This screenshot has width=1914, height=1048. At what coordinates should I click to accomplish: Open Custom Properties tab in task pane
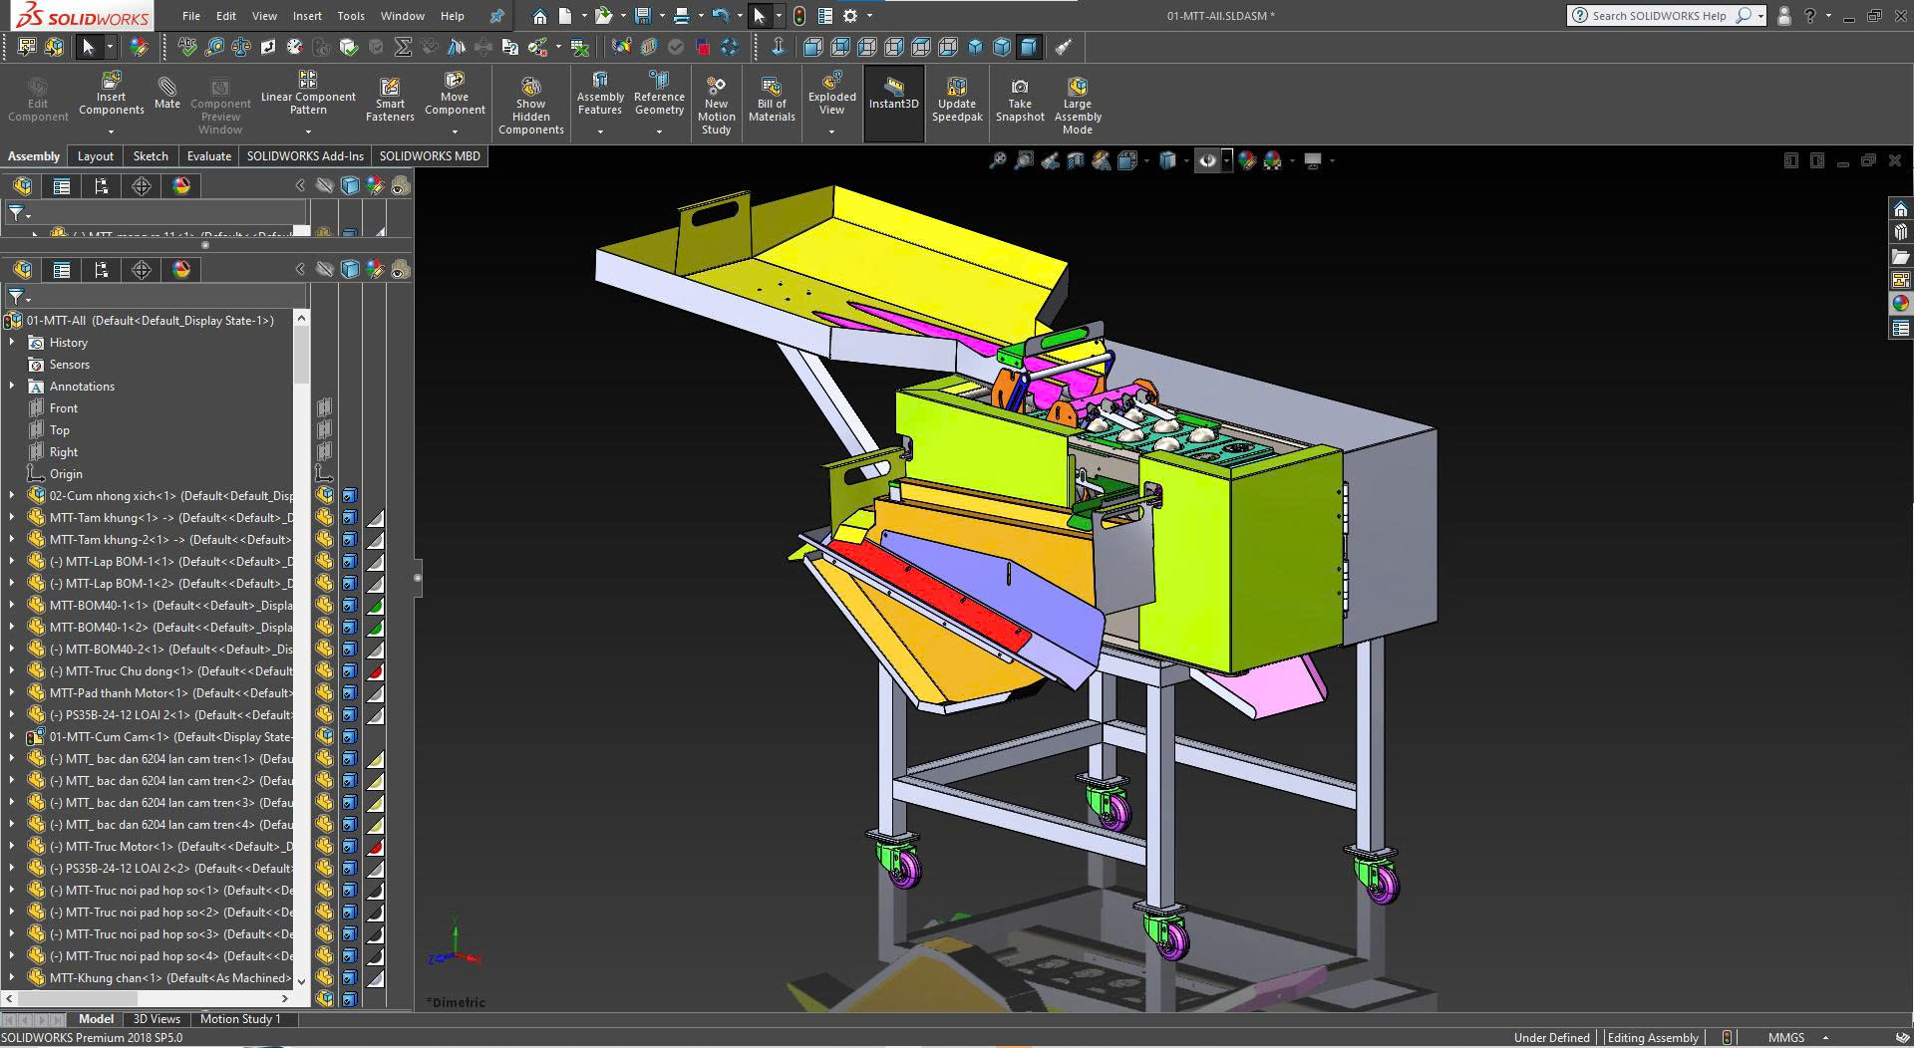point(1901,328)
